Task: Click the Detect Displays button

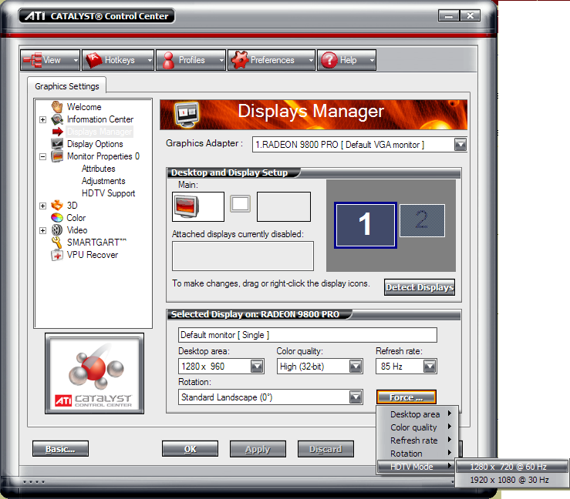Action: (420, 287)
